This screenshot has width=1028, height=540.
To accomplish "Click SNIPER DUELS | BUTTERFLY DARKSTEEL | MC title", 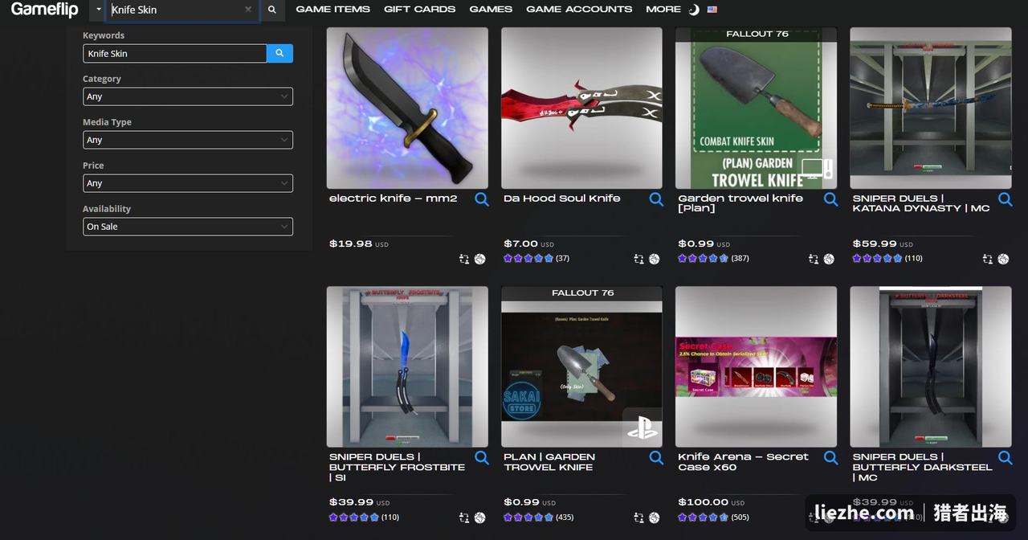I will point(922,467).
